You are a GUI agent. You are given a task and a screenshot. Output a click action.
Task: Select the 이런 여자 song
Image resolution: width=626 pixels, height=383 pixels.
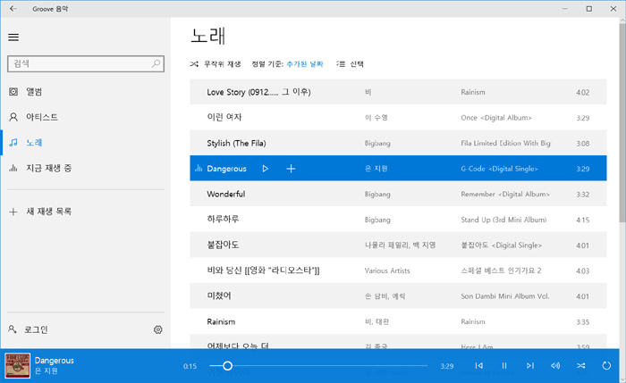398,118
